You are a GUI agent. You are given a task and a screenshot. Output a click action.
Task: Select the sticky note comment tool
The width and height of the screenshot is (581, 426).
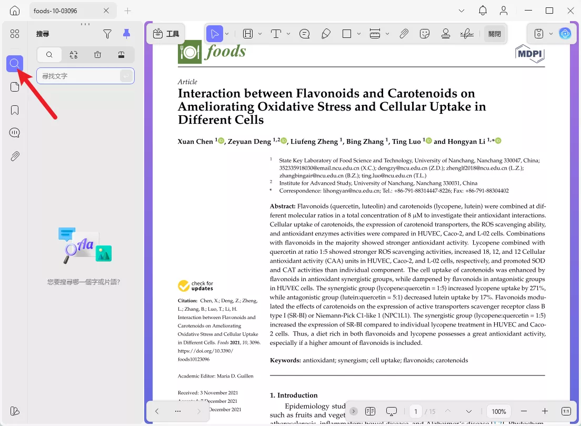304,34
